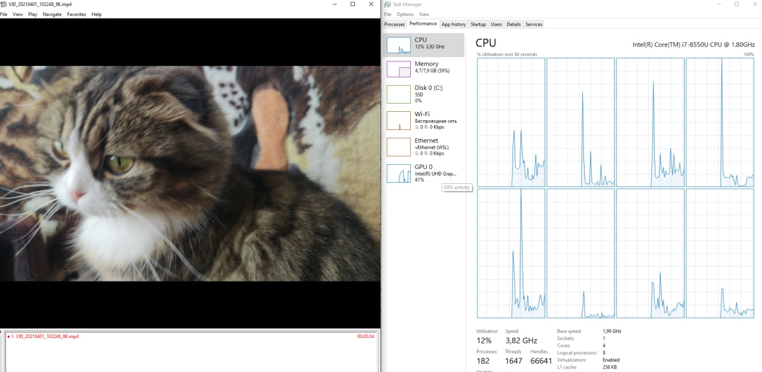Select the Performance tab
762x372 pixels.
point(423,24)
